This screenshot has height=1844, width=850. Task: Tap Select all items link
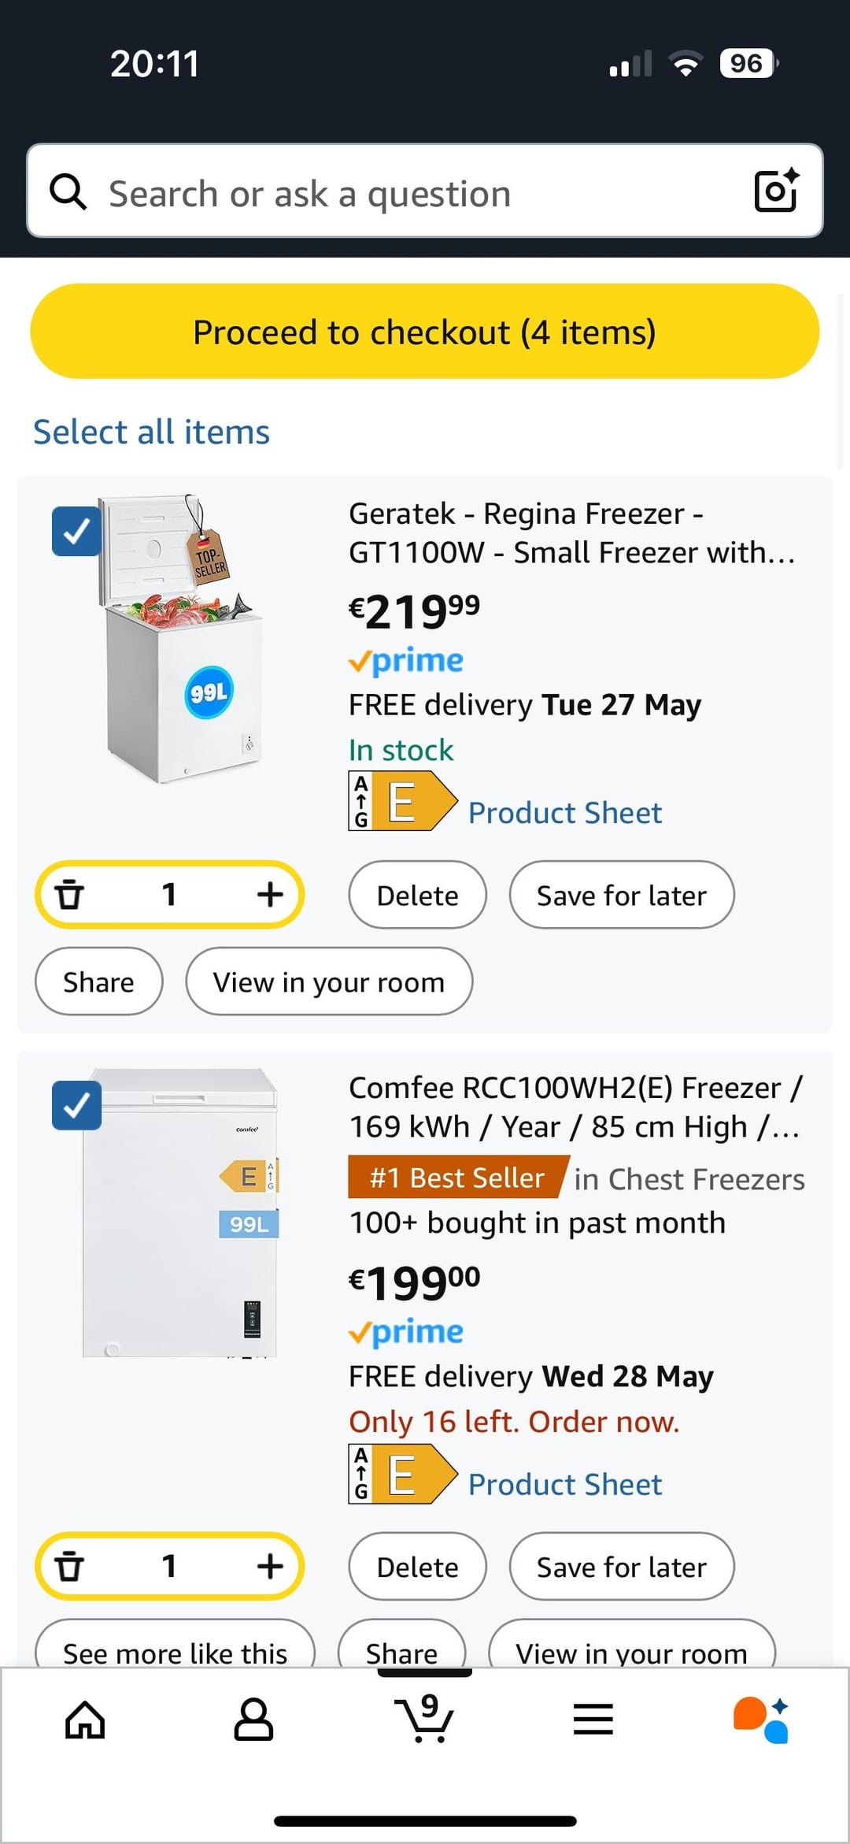tap(151, 432)
